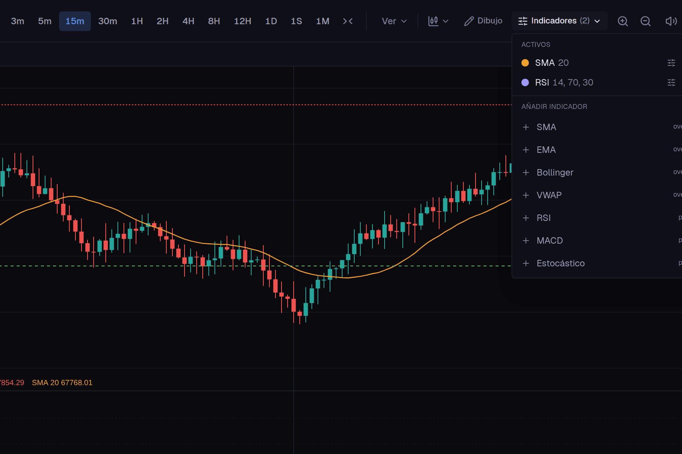Switch to the 8H timeframe

(214, 21)
